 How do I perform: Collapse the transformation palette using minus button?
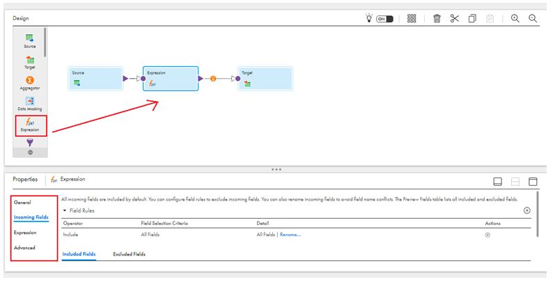(x=30, y=152)
